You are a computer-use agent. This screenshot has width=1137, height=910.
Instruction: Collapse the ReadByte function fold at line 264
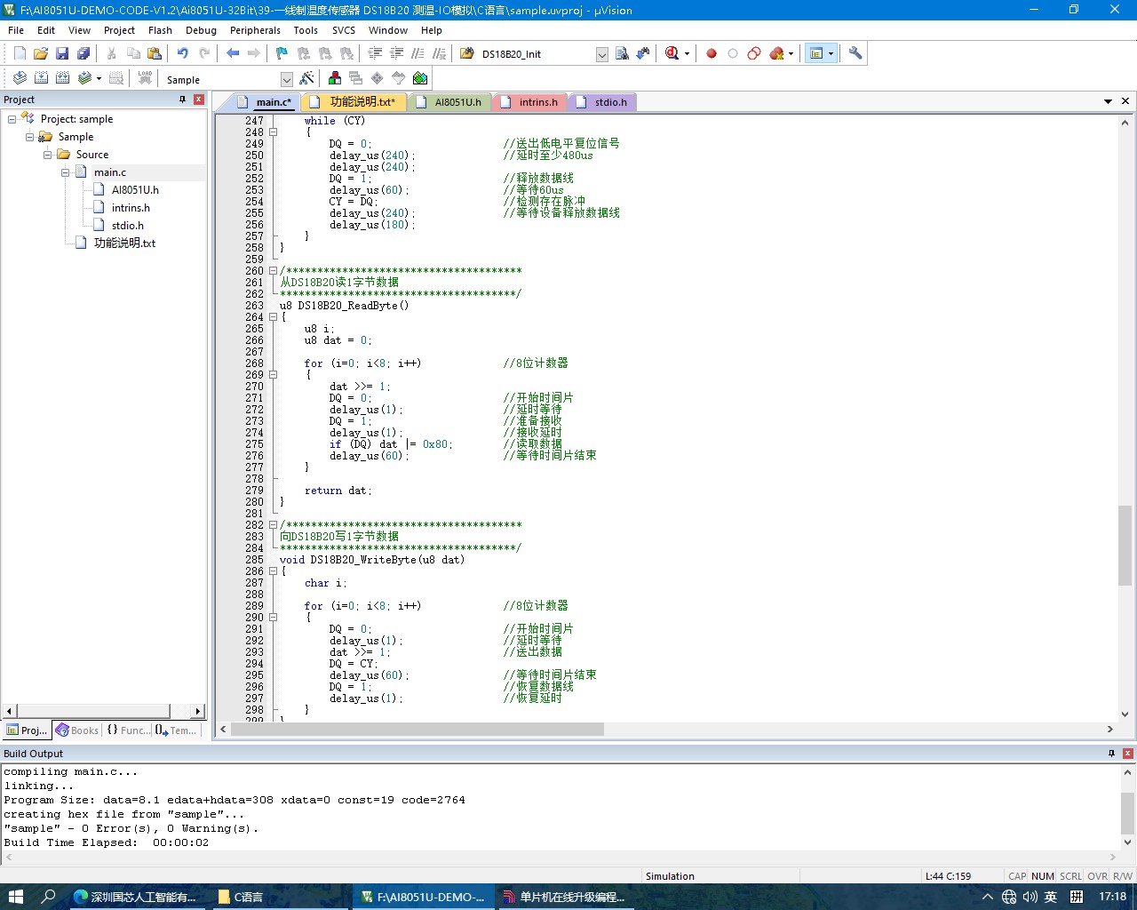(x=273, y=317)
